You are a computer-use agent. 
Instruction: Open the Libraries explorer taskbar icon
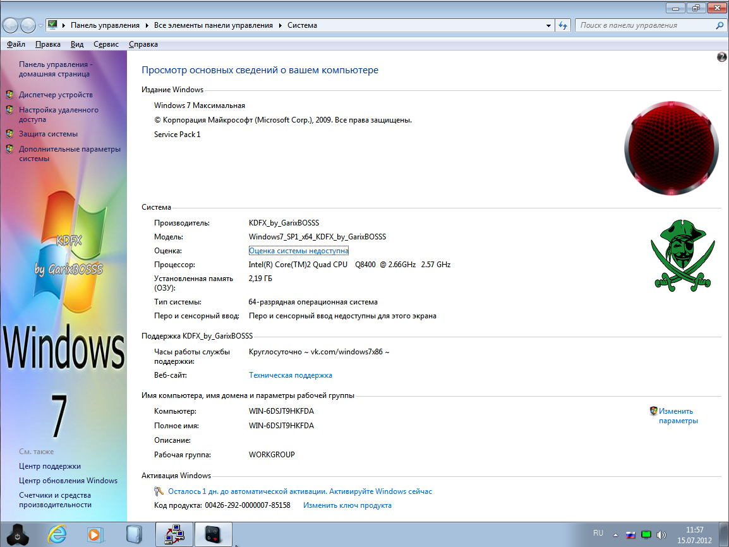pyautogui.click(x=134, y=534)
